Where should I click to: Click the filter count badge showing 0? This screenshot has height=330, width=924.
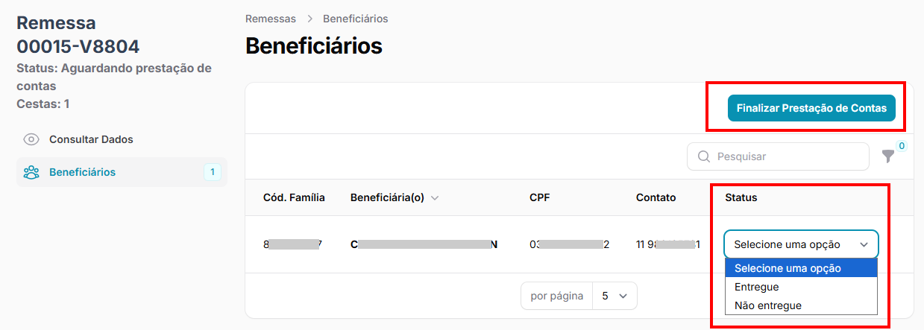[901, 146]
